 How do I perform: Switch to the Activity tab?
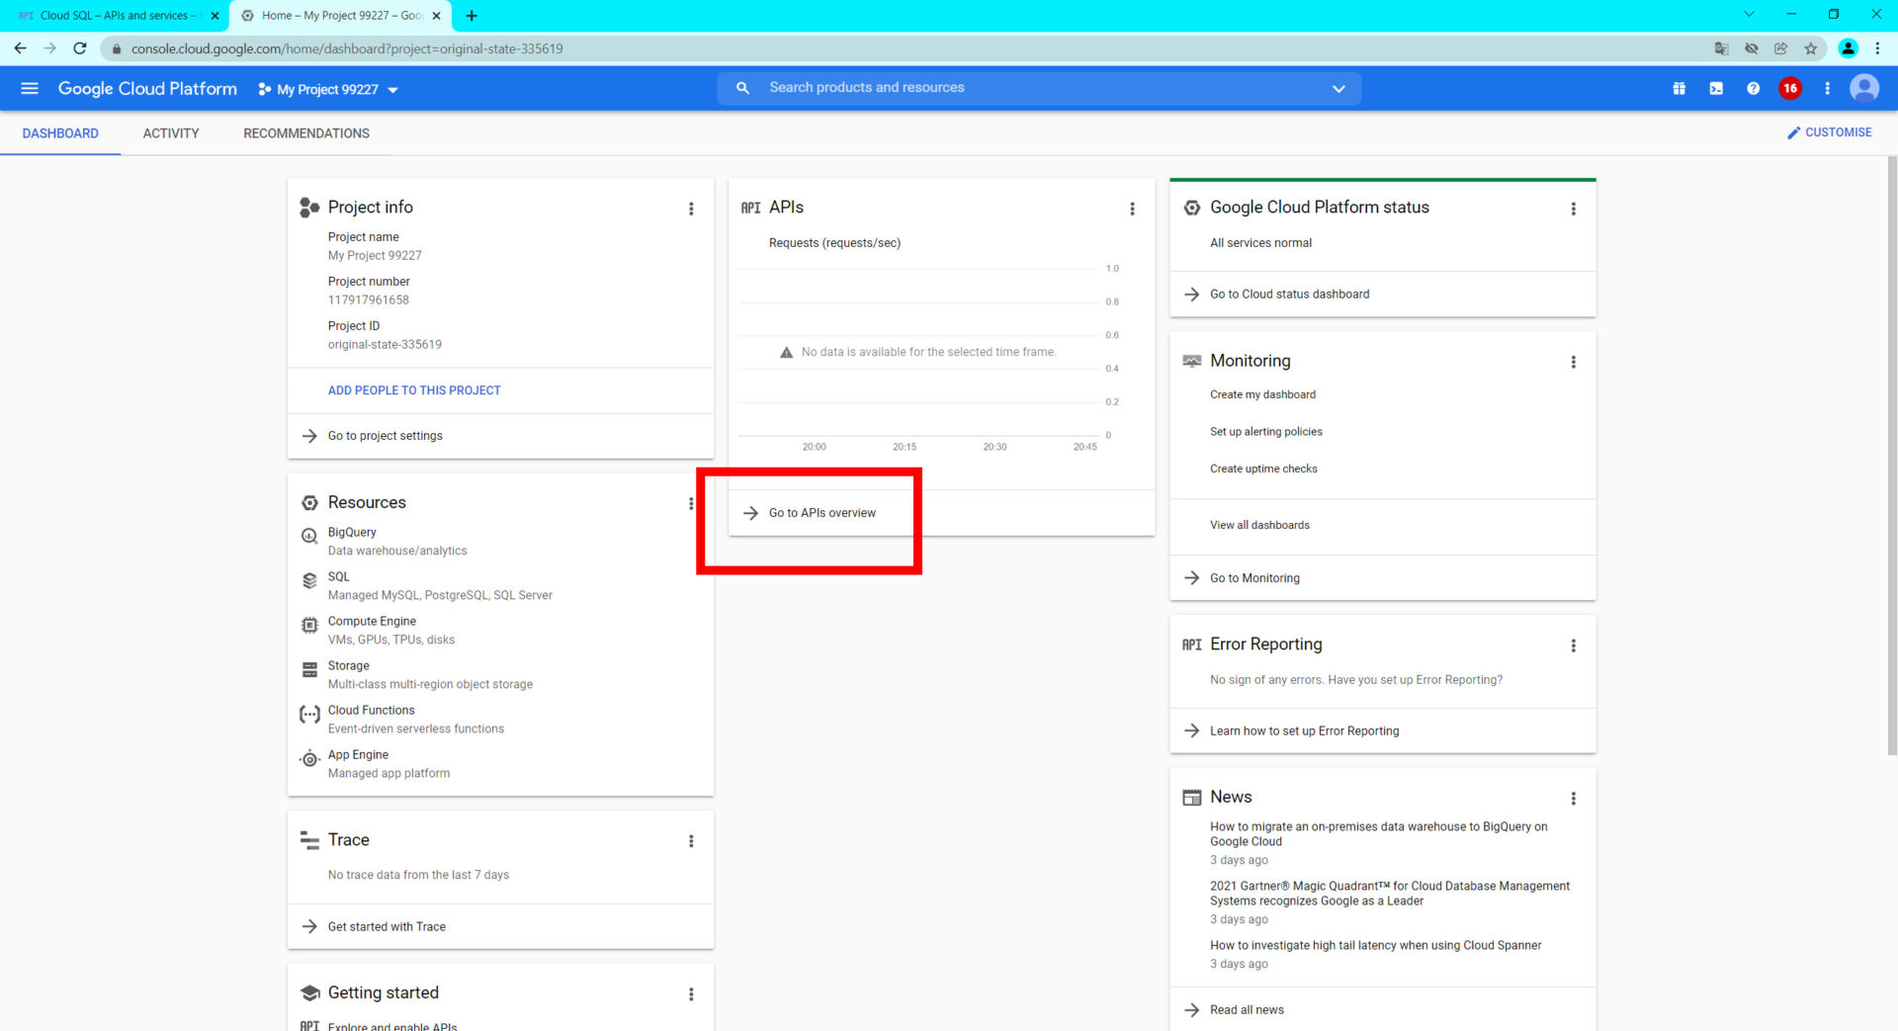click(x=171, y=133)
